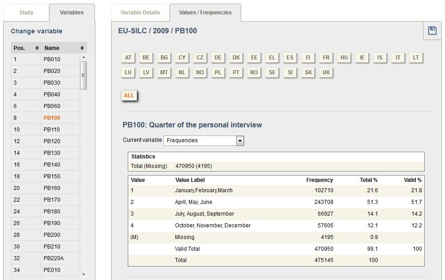The height and width of the screenshot is (280, 445).
Task: Select the RO country button
Action: click(x=254, y=72)
